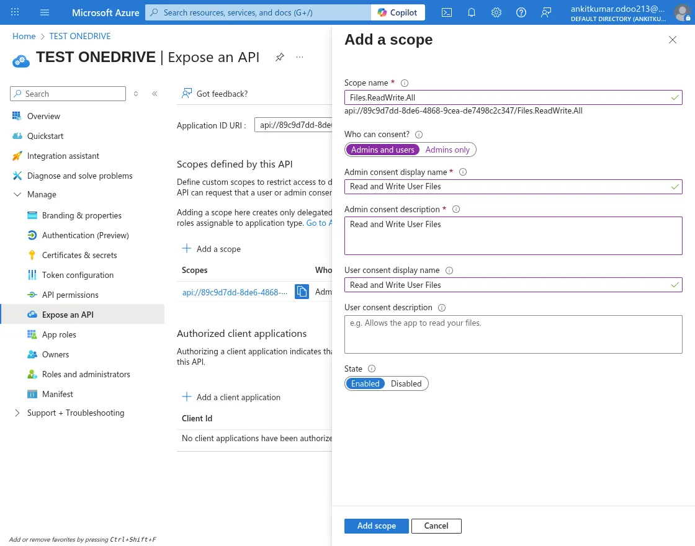Screen dimensions: 695x546
Task: Open the portal settings gear
Action: point(496,12)
